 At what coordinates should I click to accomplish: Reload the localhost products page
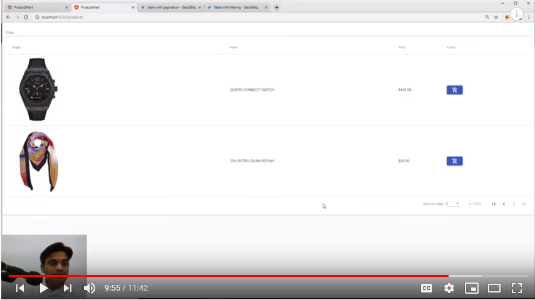26,17
